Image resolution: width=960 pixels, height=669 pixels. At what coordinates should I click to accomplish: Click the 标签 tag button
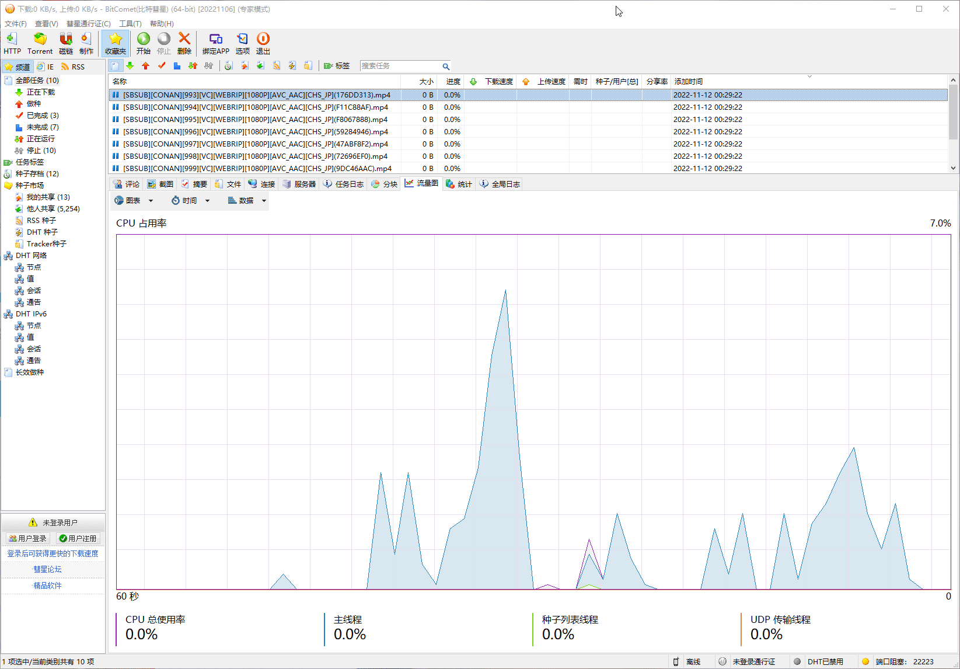click(x=337, y=66)
